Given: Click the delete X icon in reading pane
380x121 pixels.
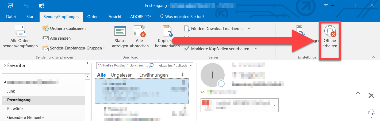Looking at the screenshot, I should 371,96.
